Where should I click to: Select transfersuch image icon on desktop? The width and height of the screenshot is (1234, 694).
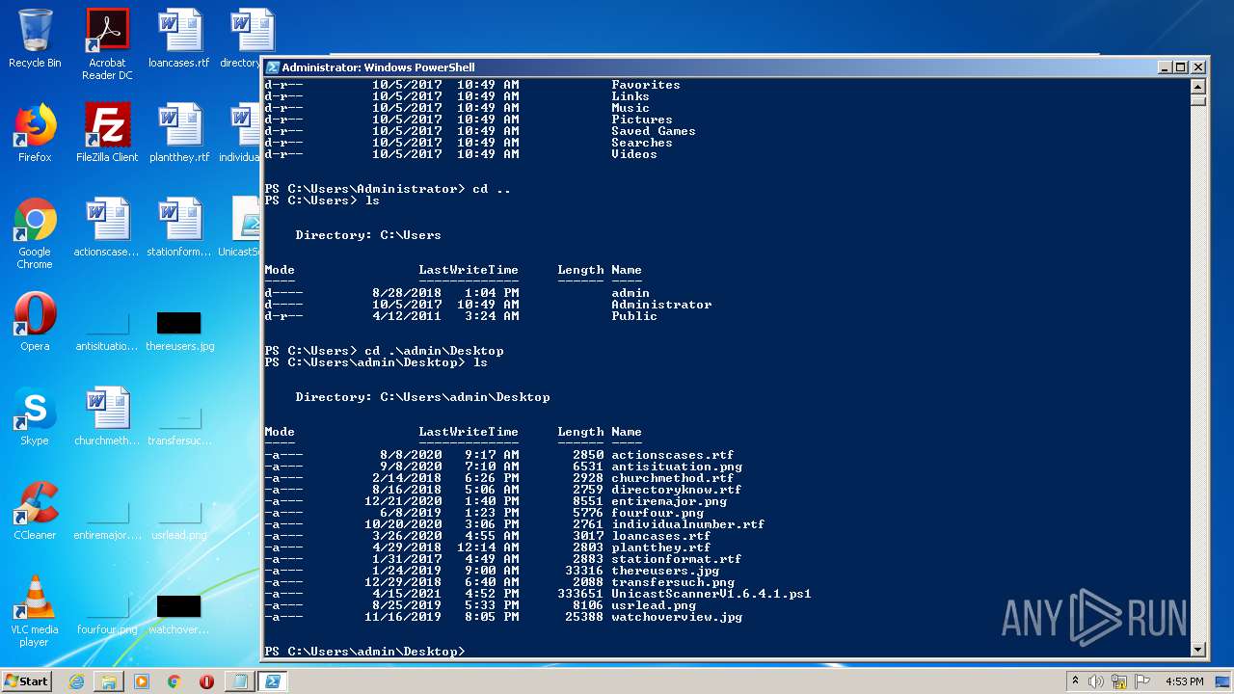coord(179,425)
